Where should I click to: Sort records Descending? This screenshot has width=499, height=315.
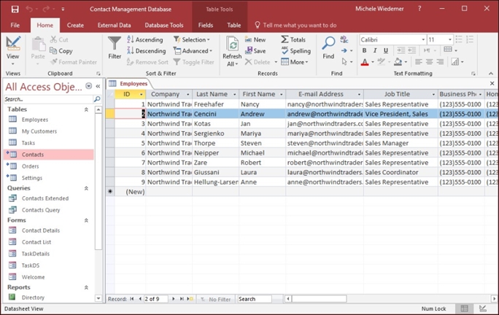147,50
